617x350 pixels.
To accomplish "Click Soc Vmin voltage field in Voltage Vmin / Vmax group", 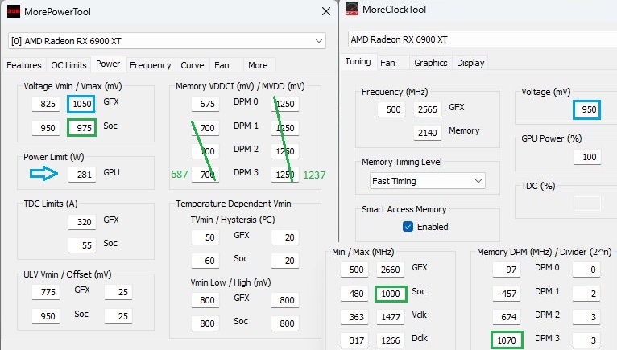I will [x=46, y=128].
